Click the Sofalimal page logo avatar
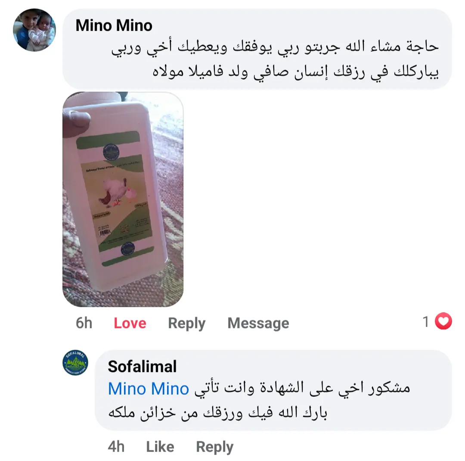This screenshot has width=465, height=461. 75,362
